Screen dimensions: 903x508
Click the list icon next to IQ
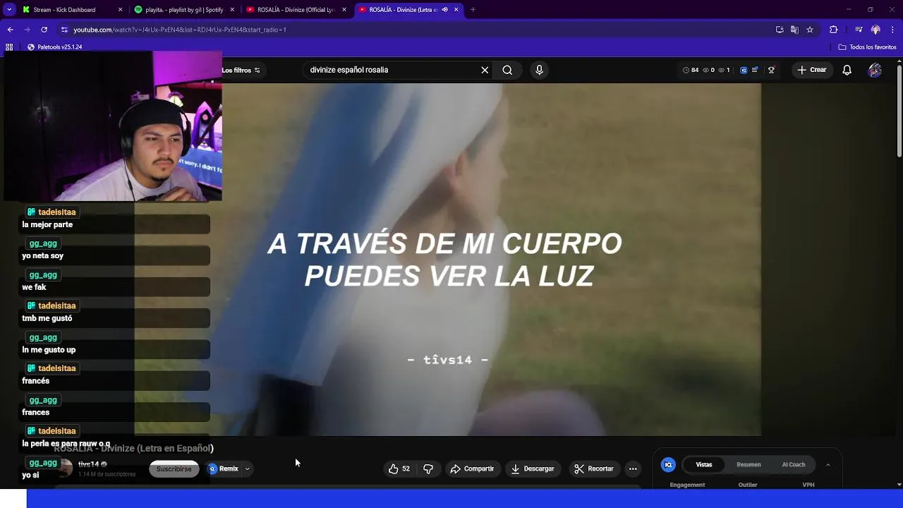pos(755,70)
